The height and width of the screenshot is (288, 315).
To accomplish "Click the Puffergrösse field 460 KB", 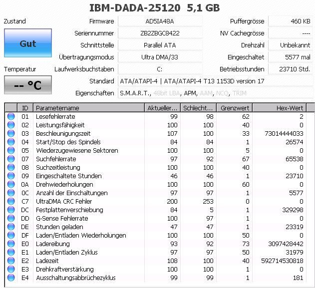I will click(291, 21).
